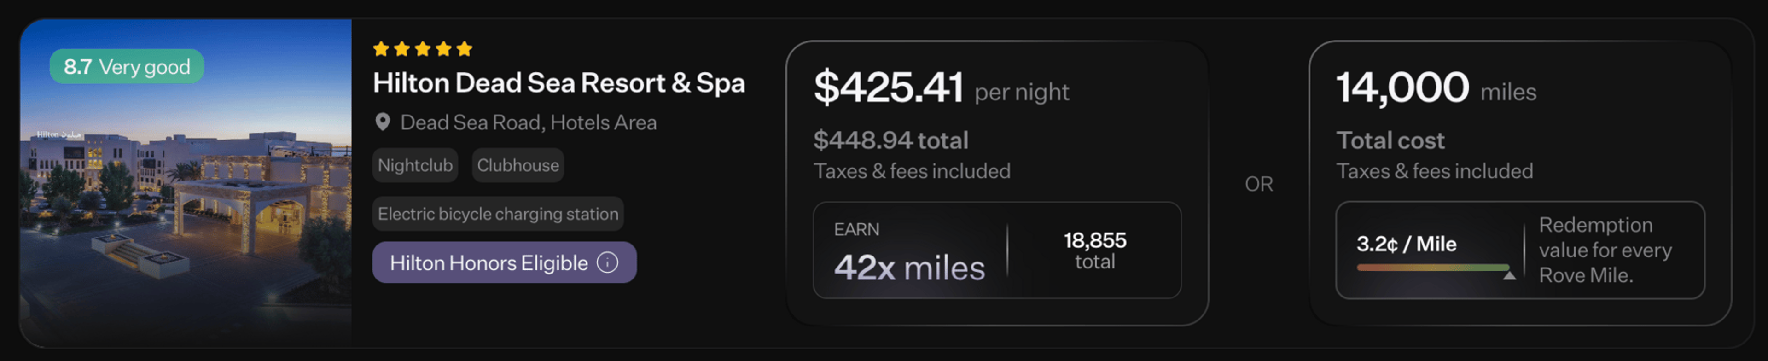Click the five-star rating icons
The image size is (1768, 361).
423,49
